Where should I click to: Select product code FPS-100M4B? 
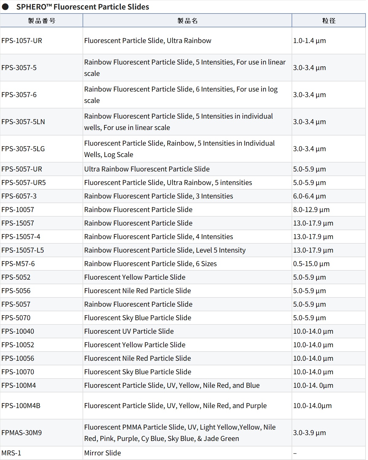pyautogui.click(x=21, y=406)
